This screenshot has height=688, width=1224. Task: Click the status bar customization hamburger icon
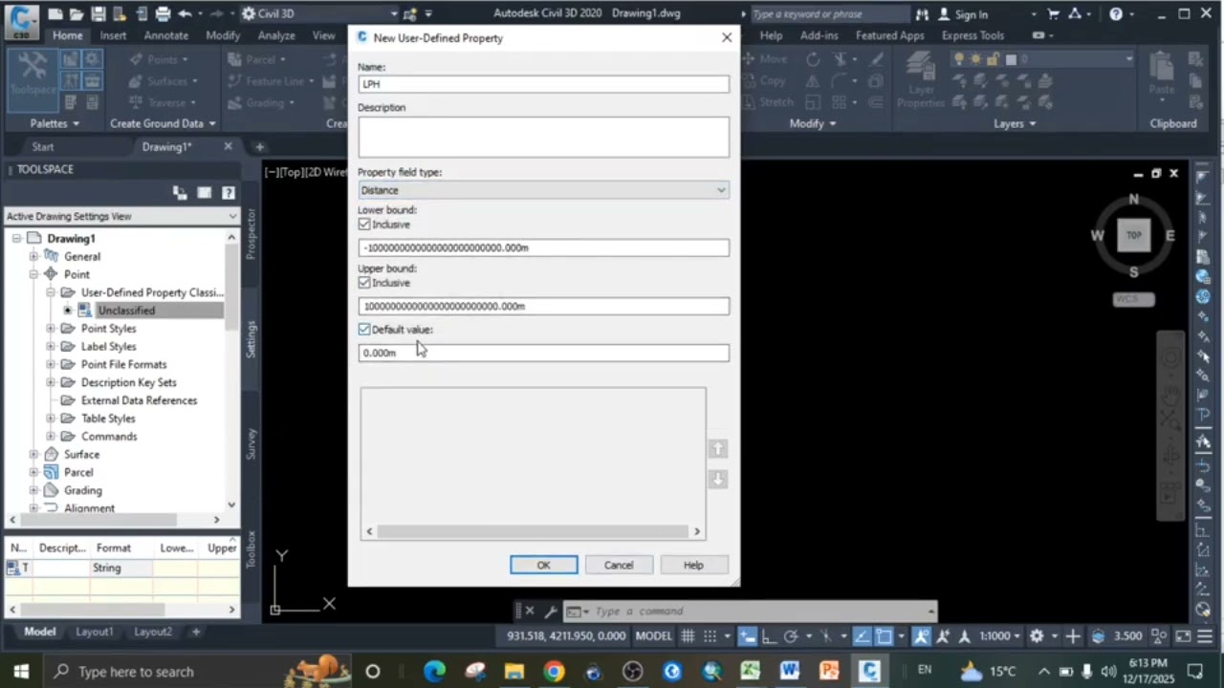[x=1205, y=636]
